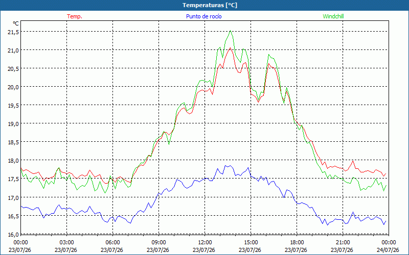Select the blue "Punto de rocío" legend label
The width and height of the screenshot is (409, 255).
click(x=203, y=16)
